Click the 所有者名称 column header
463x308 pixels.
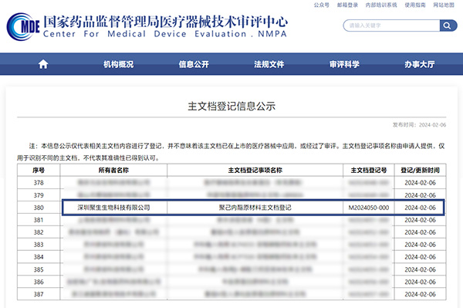tap(113, 170)
